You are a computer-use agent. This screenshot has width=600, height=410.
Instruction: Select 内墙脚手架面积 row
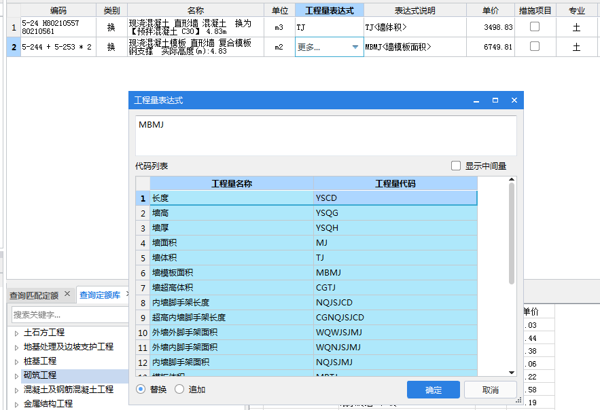[x=306, y=362]
